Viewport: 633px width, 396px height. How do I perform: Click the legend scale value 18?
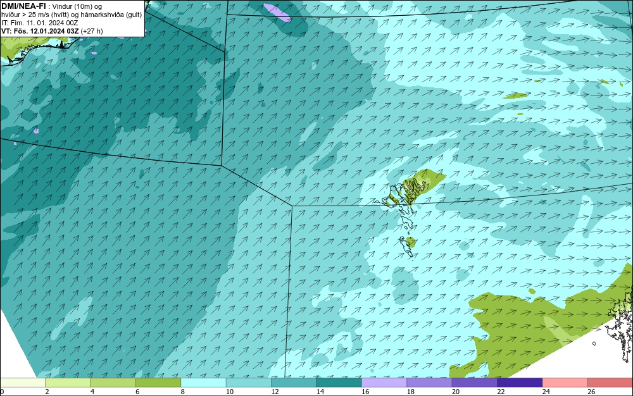click(x=411, y=392)
